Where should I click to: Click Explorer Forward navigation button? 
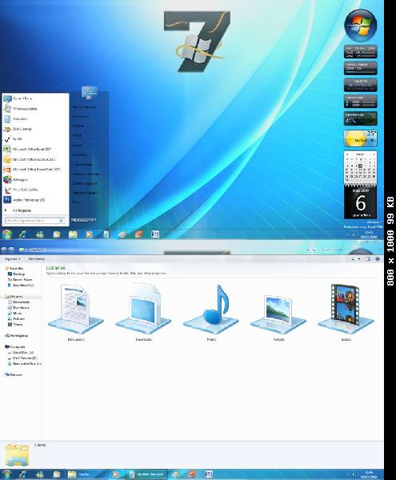pos(11,250)
